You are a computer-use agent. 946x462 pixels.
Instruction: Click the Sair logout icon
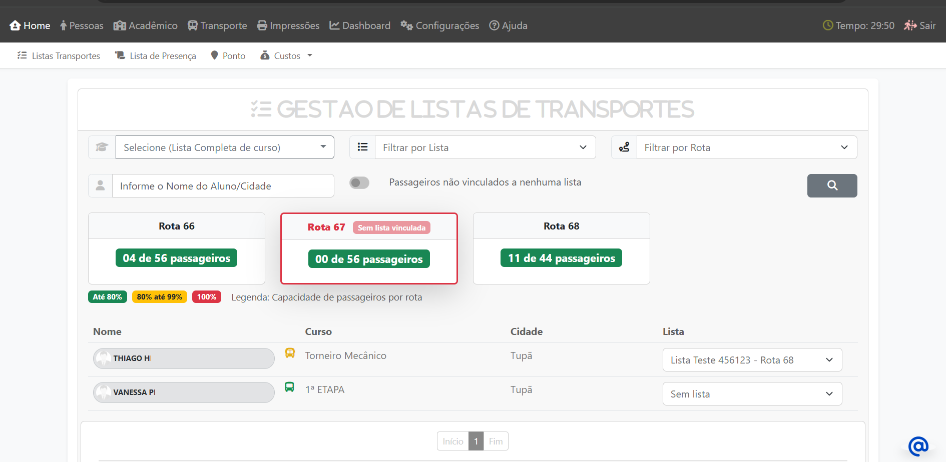[x=910, y=25]
